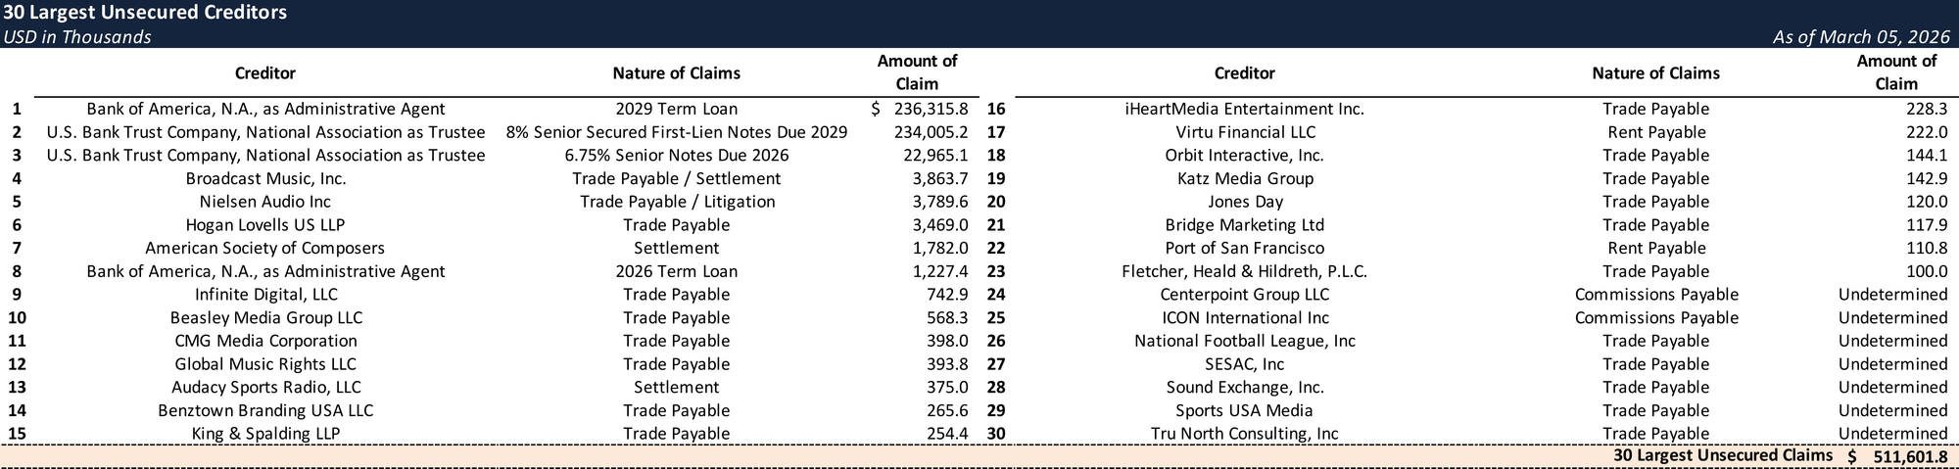Click 'Hogan Lovells US LLP' cell
Screen dimensions: 1959x469
click(265, 225)
